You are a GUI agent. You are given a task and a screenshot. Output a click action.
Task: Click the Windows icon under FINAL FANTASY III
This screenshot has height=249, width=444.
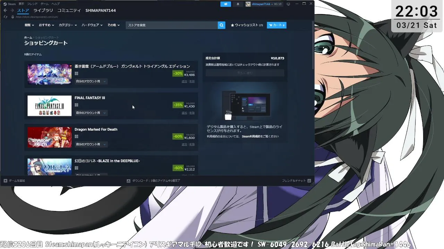76,105
